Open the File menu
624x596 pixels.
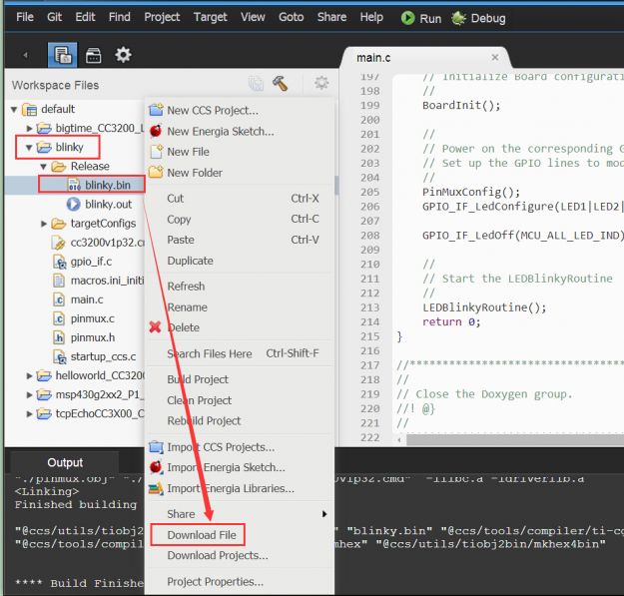pyautogui.click(x=25, y=17)
